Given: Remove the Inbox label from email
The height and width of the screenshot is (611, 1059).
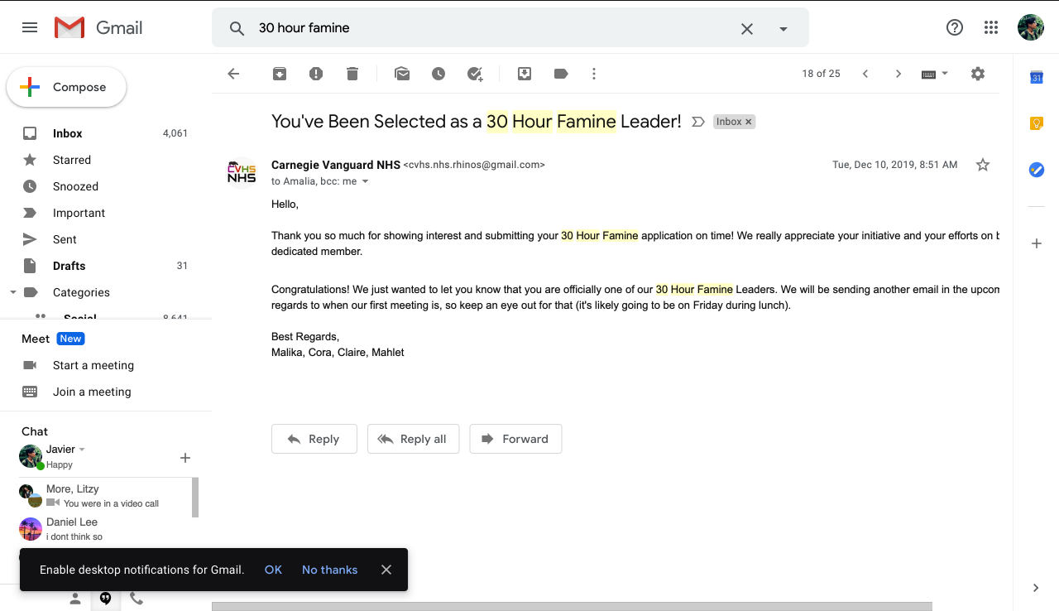Looking at the screenshot, I should [749, 122].
